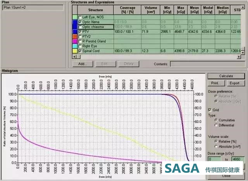Check the Optic chiasma checkbox
Viewport: 248px width, 181px height.
tap(80, 27)
